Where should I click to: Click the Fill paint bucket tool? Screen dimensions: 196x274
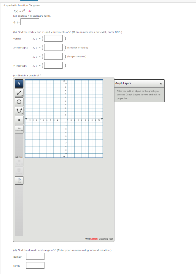19,180
